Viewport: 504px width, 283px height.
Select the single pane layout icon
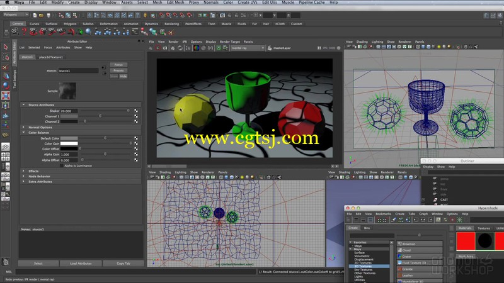[x=6, y=147]
